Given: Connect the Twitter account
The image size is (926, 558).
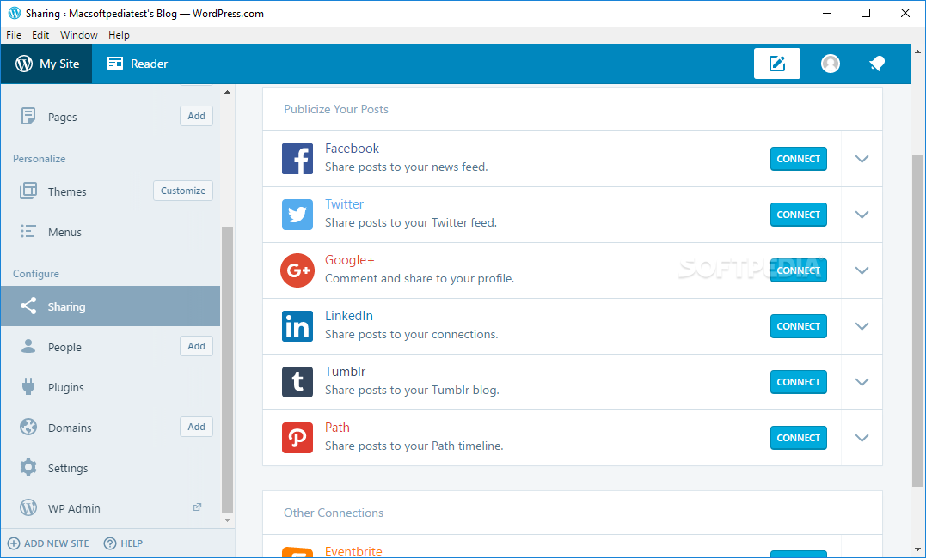Looking at the screenshot, I should coord(799,215).
